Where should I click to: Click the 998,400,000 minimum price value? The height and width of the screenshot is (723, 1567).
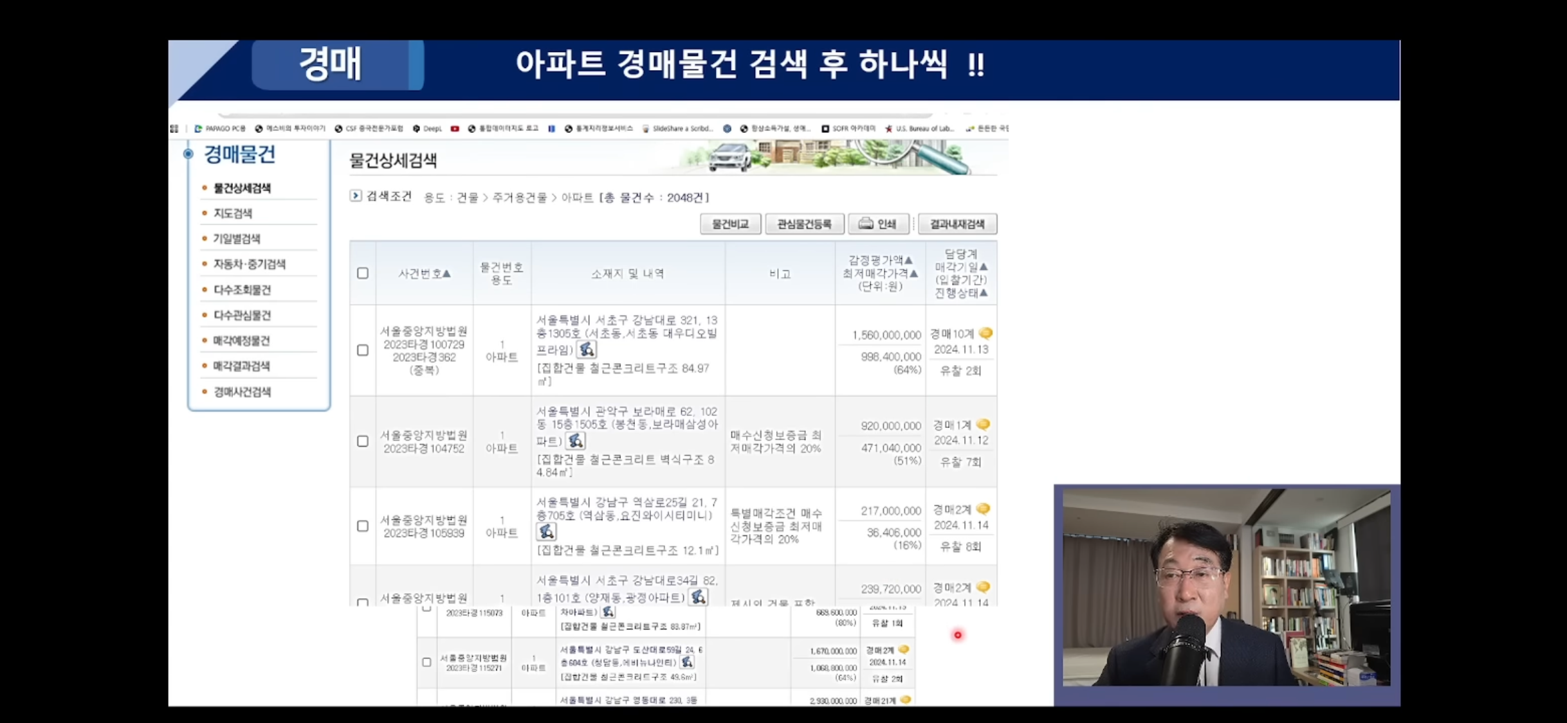click(x=891, y=357)
